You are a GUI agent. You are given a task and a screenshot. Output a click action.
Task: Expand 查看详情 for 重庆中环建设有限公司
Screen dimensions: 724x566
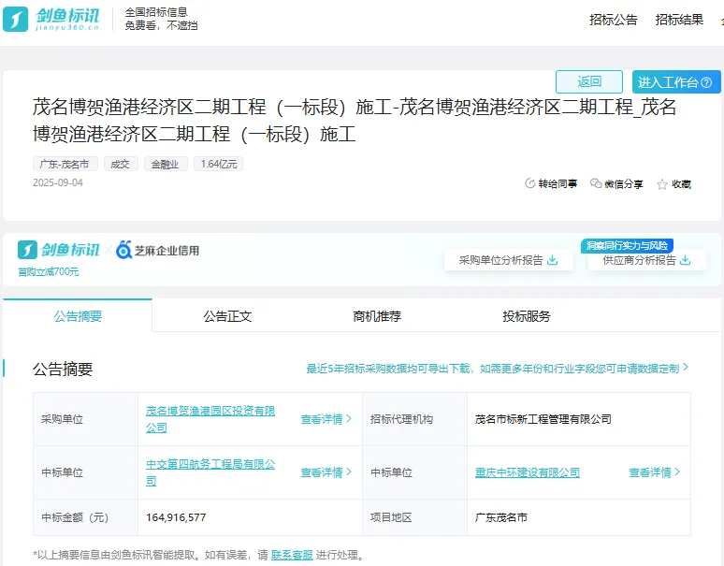654,472
